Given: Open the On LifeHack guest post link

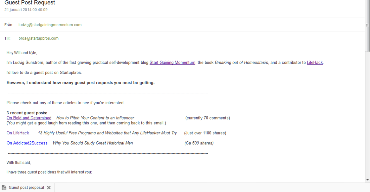Looking at the screenshot, I should coord(18,133).
